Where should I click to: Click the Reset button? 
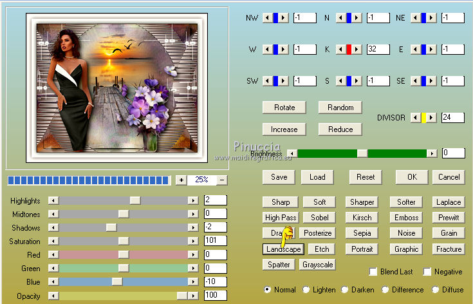(366, 177)
